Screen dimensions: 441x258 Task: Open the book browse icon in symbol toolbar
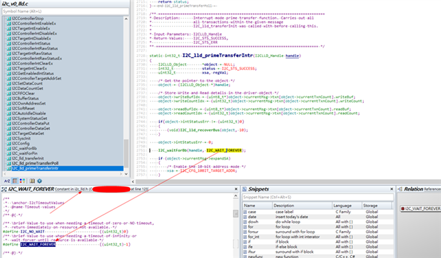point(32,181)
